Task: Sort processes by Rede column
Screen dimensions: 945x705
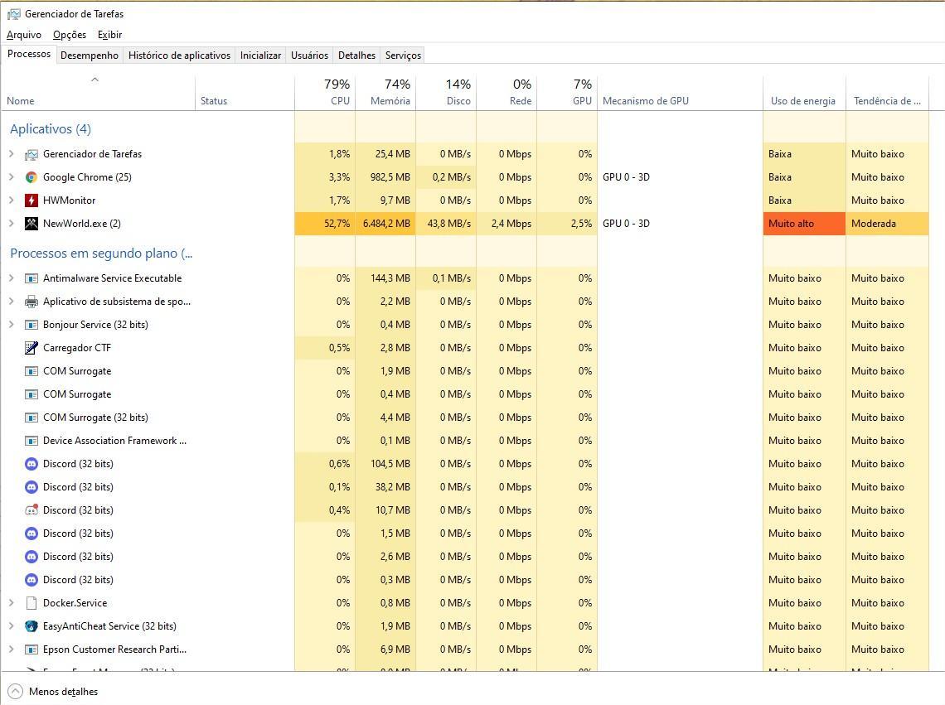Action: pyautogui.click(x=506, y=94)
